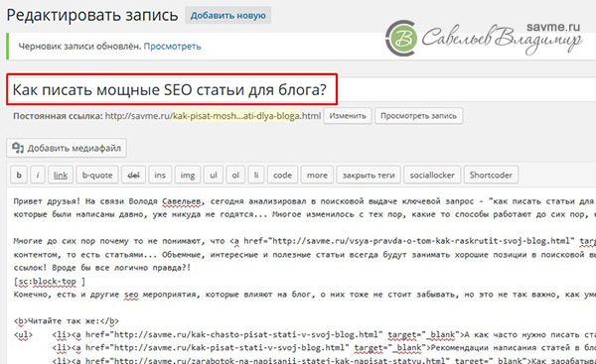This screenshot has width=596, height=364.
Task: Open the 'Просмотреть' draft preview link
Action: pos(172,47)
